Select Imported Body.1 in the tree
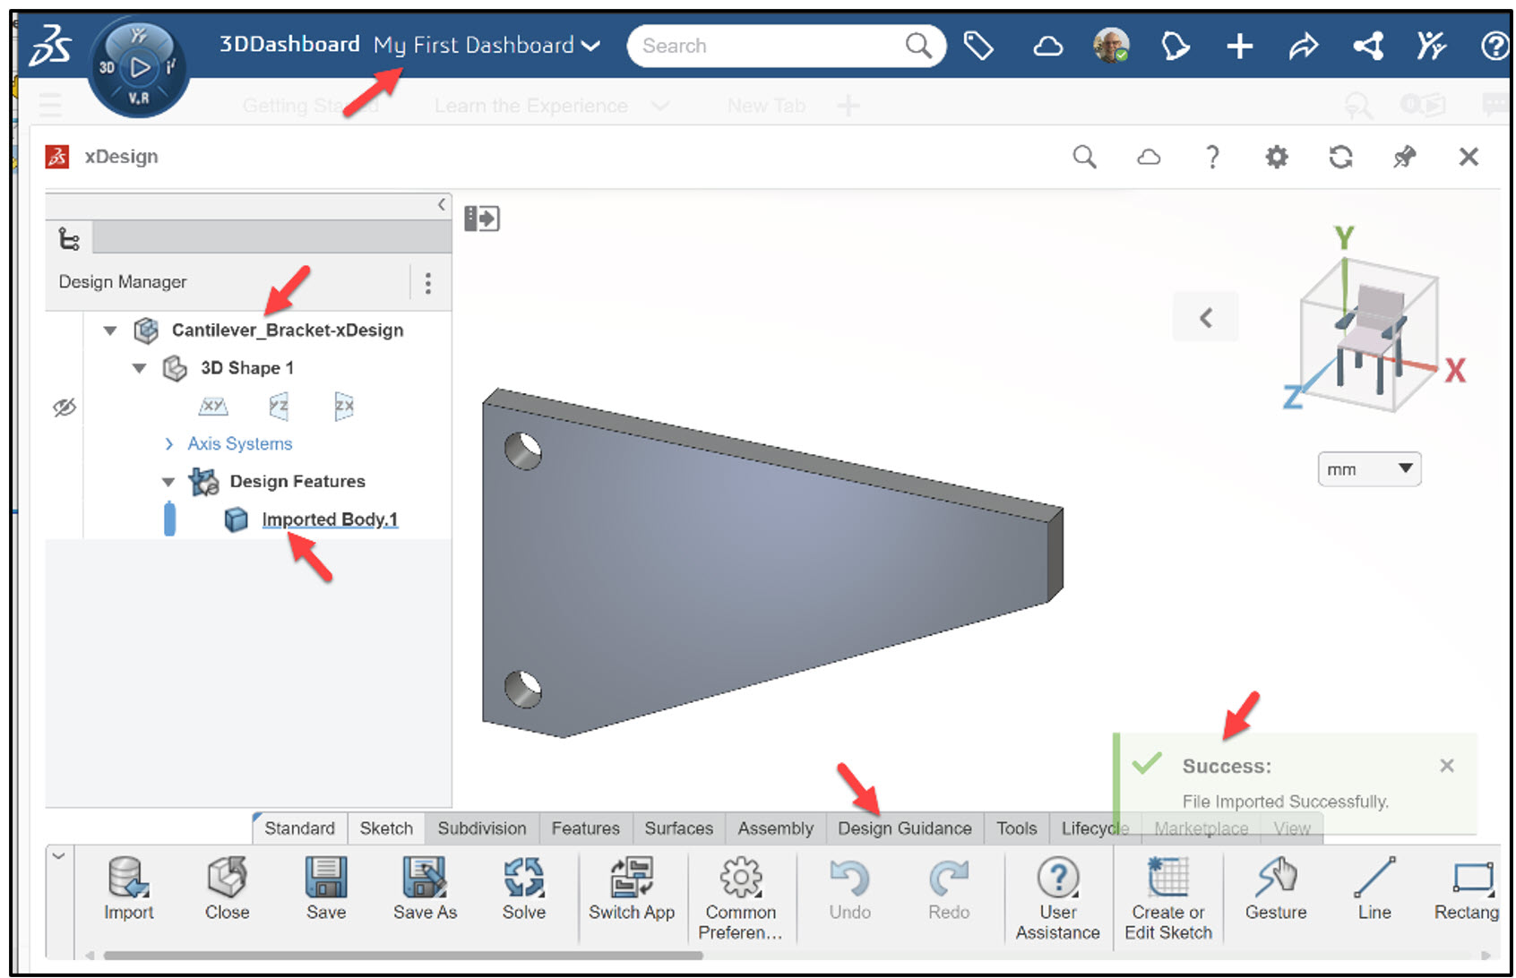Image resolution: width=1516 pixels, height=978 pixels. point(329,519)
